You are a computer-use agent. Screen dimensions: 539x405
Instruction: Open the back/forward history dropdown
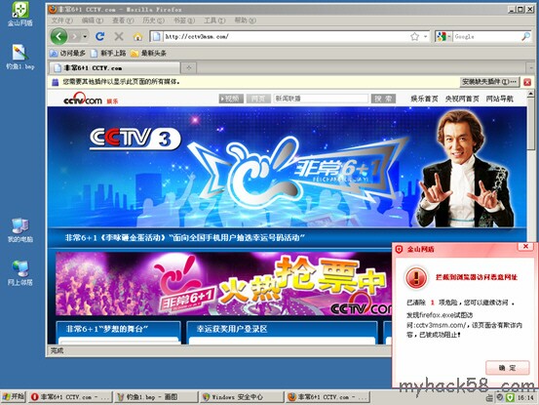(85, 36)
